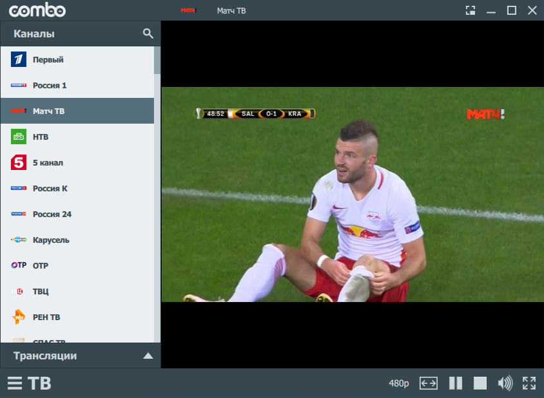Click the video playback area
The height and width of the screenshot is (398, 544).
tap(352, 194)
